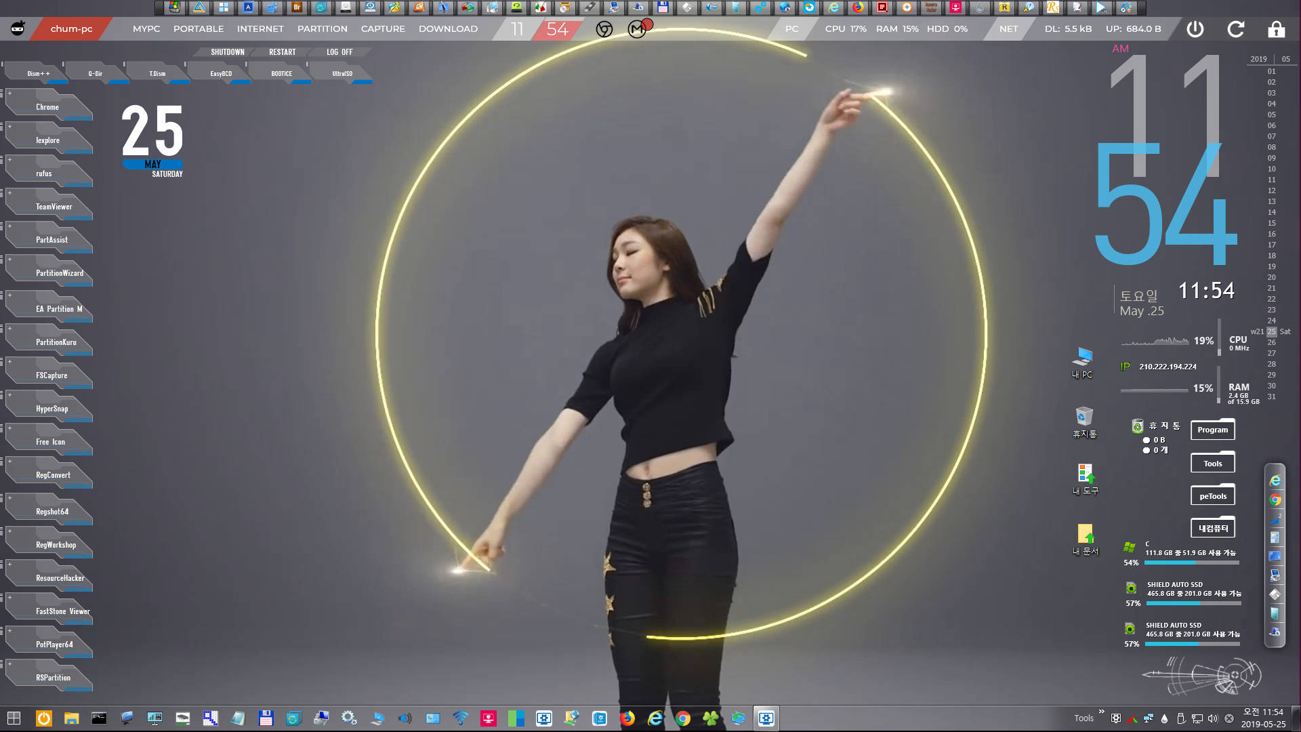Open the CAPTURE menu

coord(383,29)
